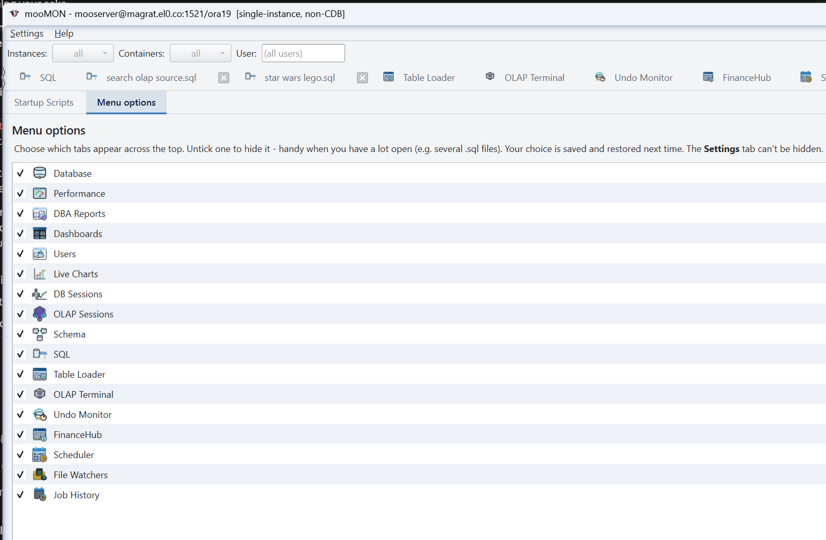Untick the Performance checkbox

[21, 193]
